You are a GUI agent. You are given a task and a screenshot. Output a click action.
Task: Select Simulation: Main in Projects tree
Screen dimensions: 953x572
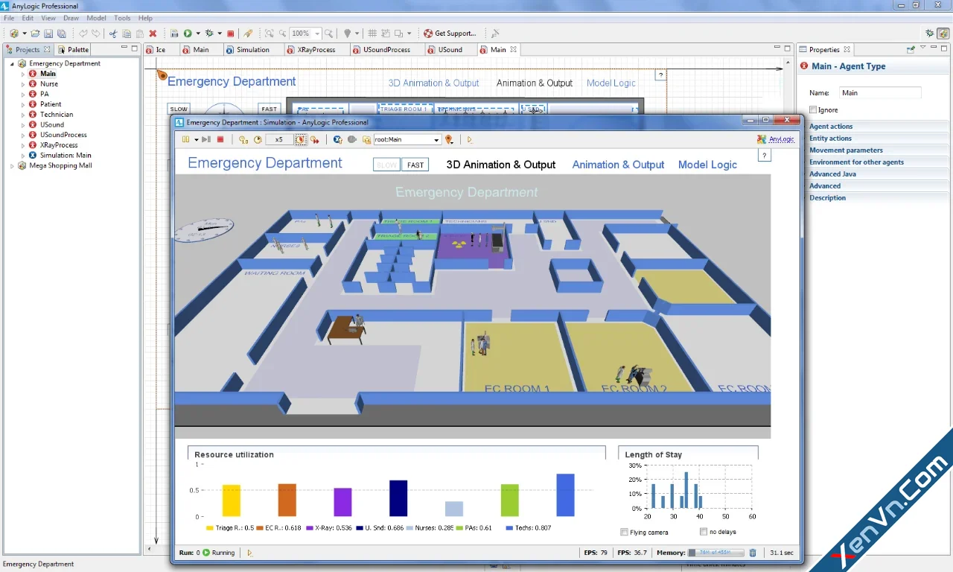pos(66,156)
